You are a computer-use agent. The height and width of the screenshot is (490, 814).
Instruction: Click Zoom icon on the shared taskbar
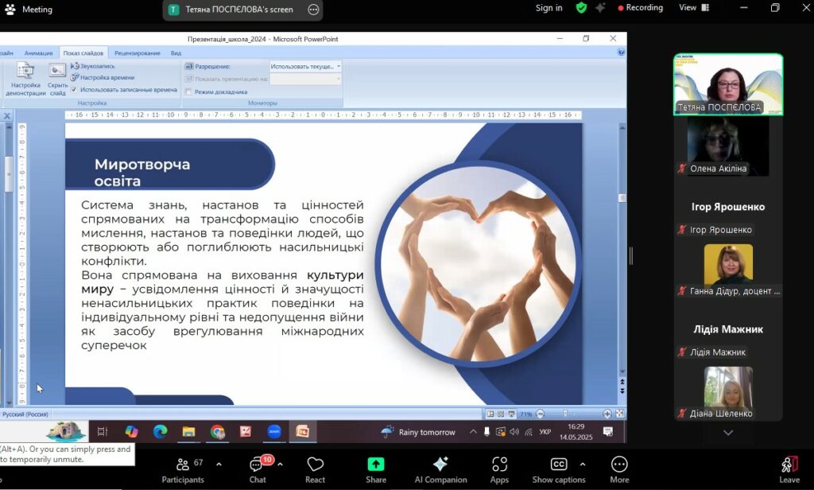[274, 431]
